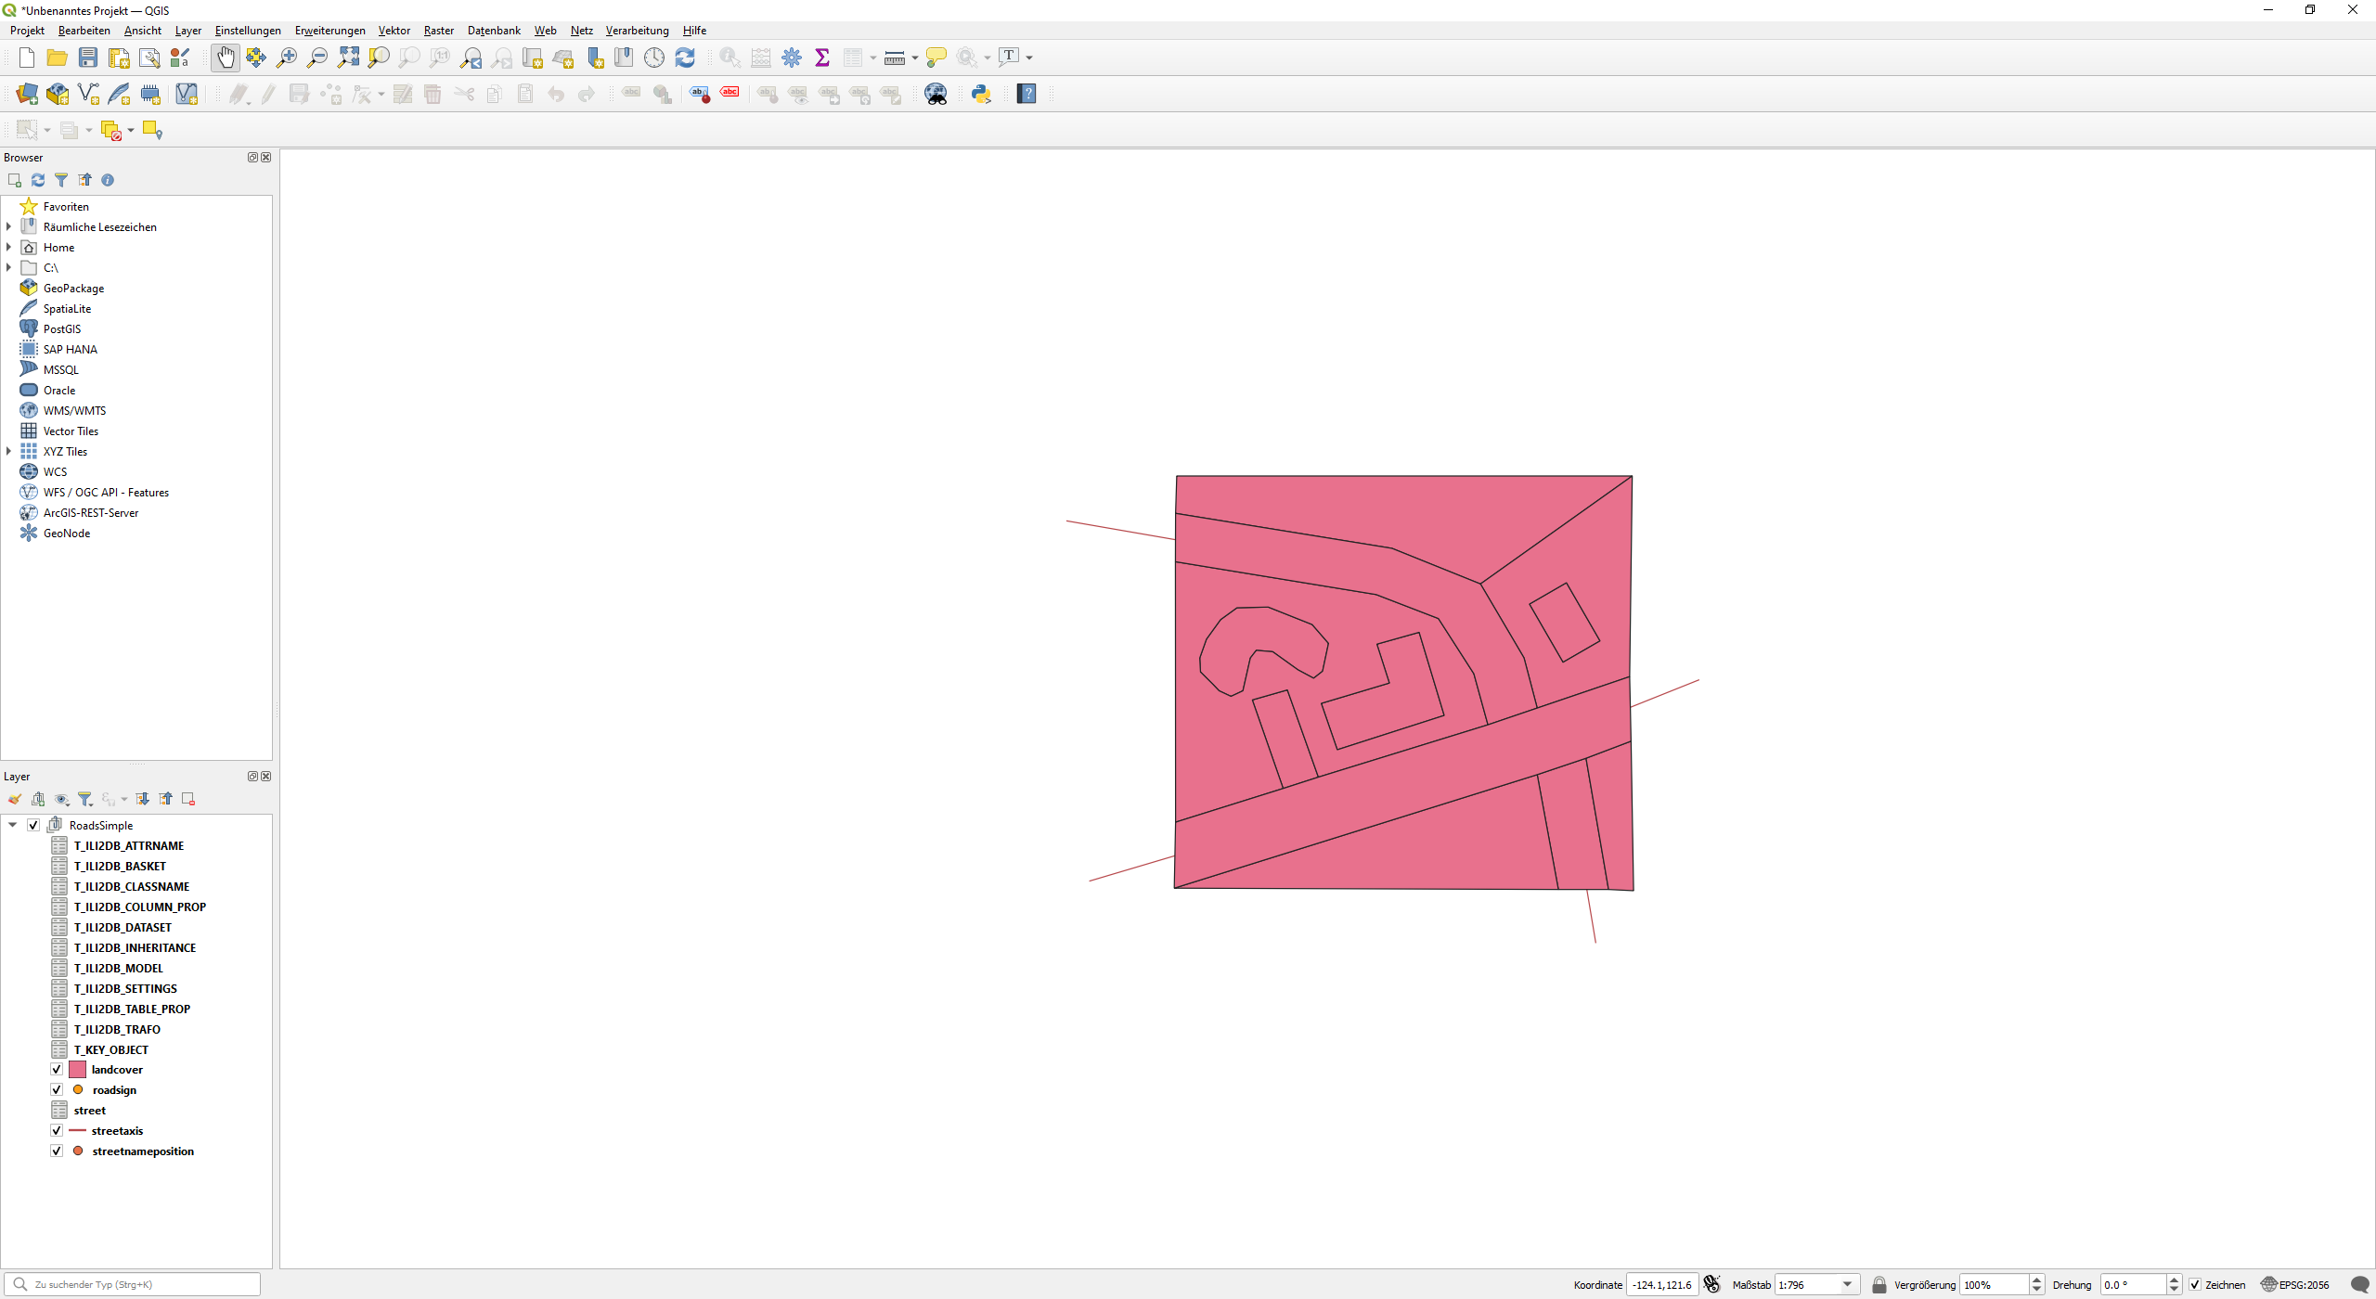
Task: Expand the XYZ Tiles browser entry
Action: [x=8, y=451]
